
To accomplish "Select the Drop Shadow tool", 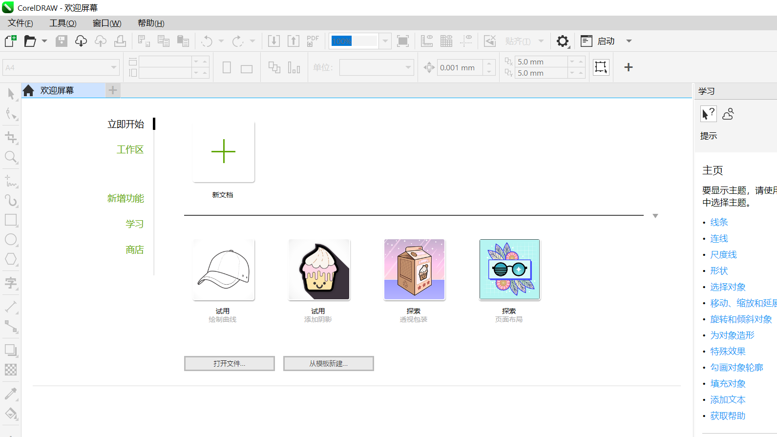I will tap(11, 350).
